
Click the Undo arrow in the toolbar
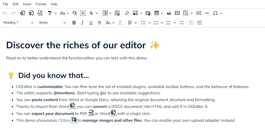5,13
